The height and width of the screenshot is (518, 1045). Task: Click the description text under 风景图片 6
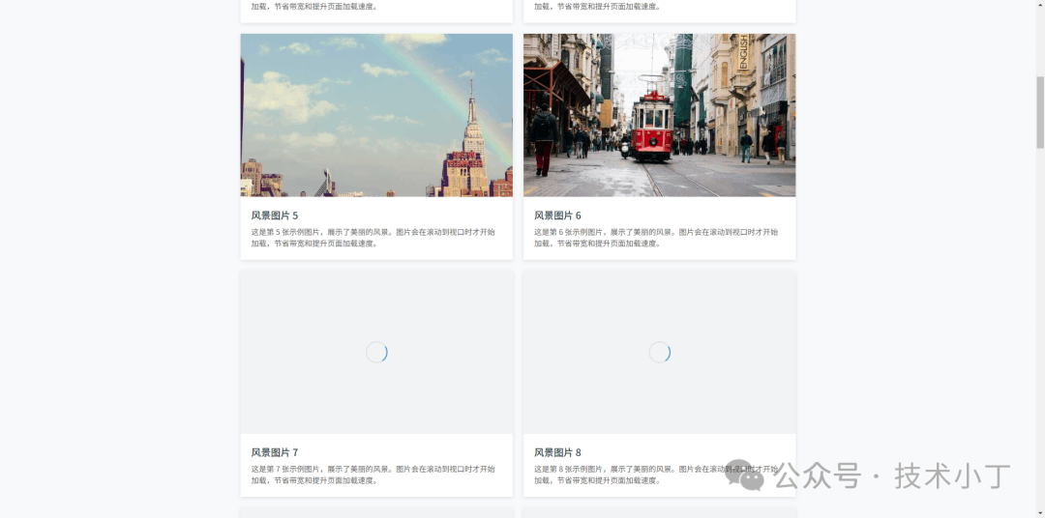[x=655, y=238]
